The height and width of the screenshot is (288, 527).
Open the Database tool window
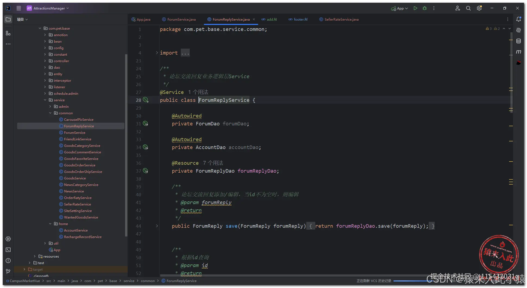[x=519, y=41]
